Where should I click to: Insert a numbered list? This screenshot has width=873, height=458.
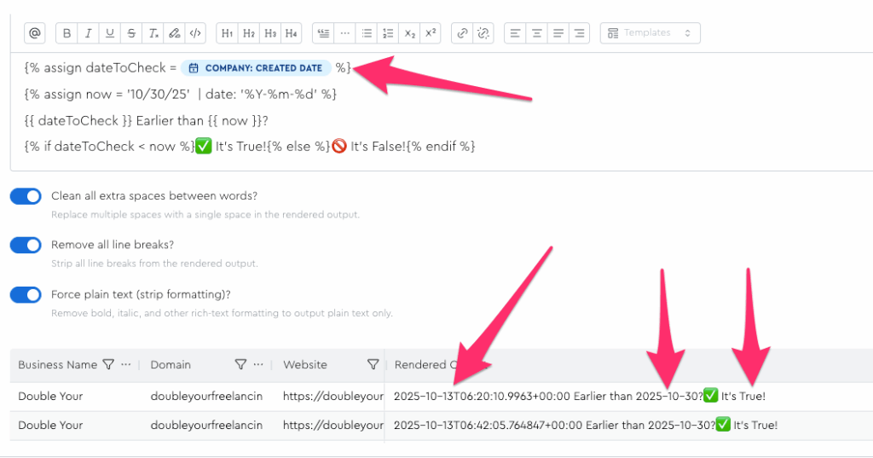click(388, 33)
